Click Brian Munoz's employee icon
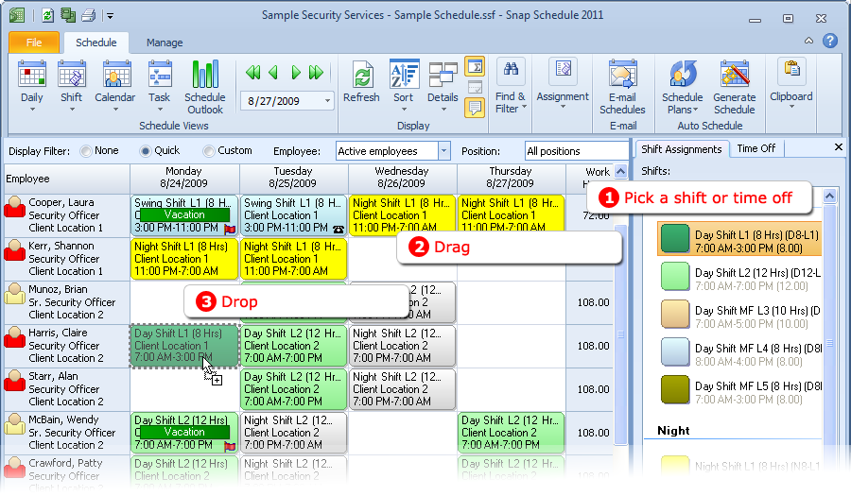 point(14,295)
